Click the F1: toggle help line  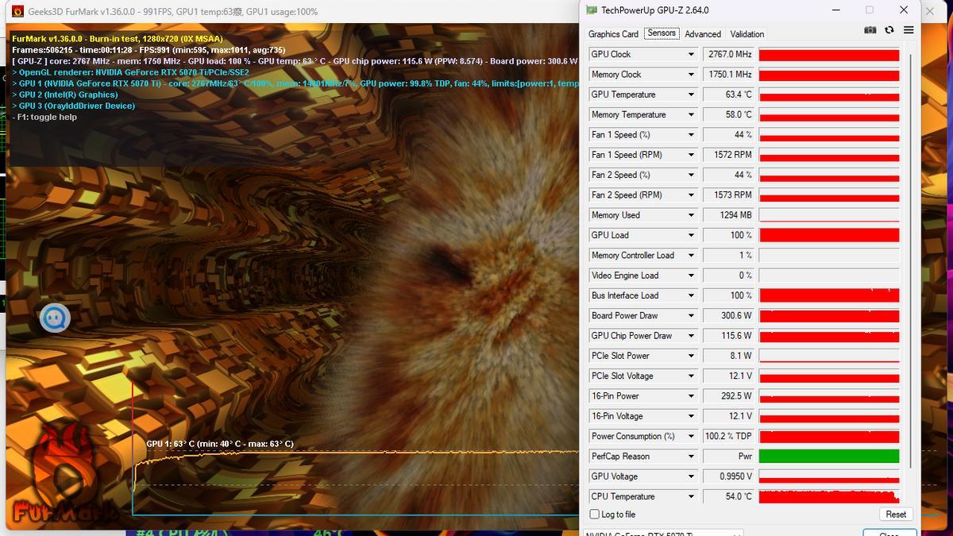(44, 117)
